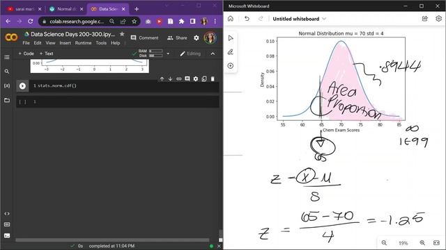Reload the browser page

(x=31, y=22)
